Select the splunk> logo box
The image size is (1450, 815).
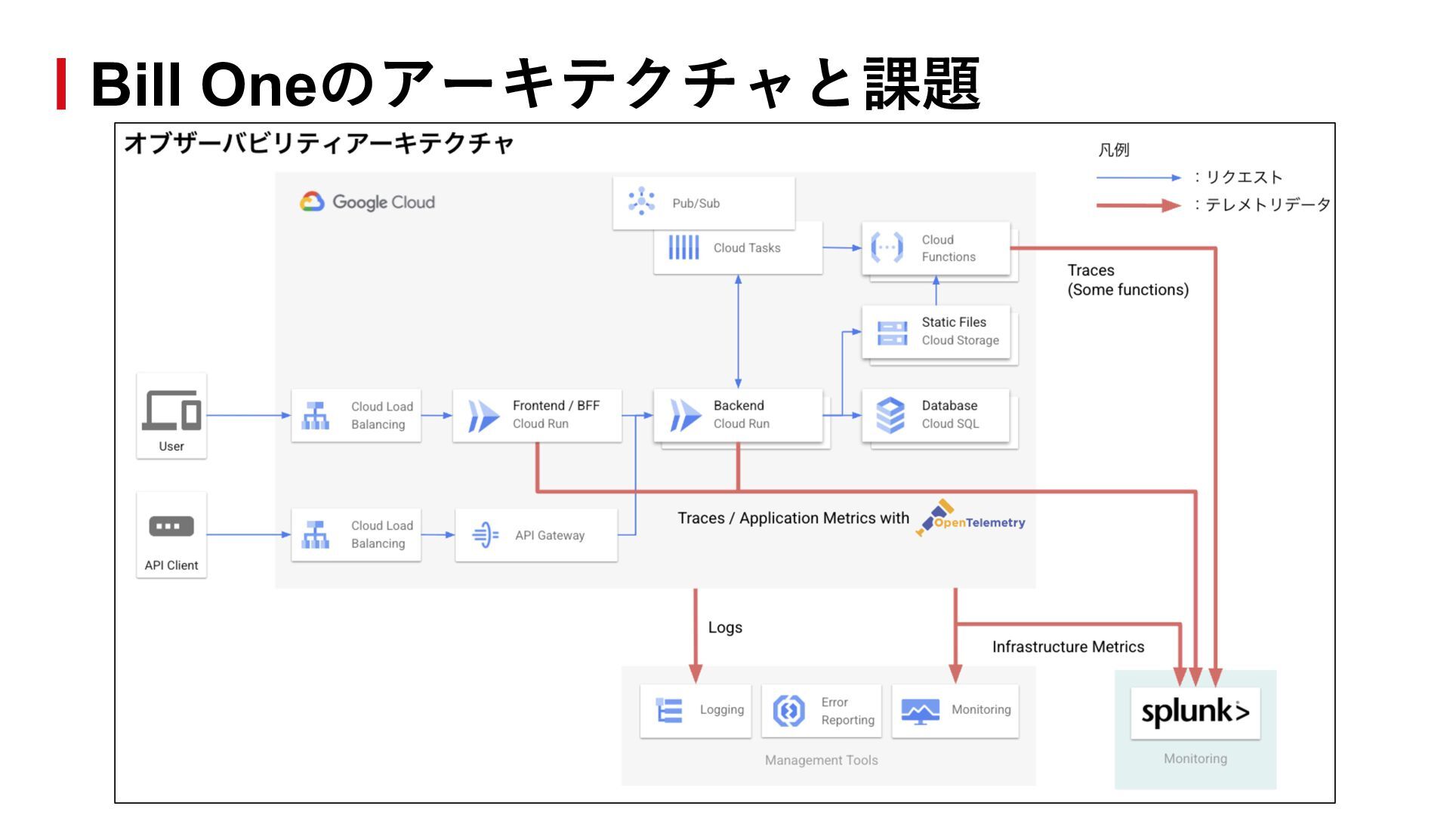point(1195,712)
